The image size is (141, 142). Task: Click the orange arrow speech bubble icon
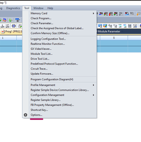tap(138, 14)
